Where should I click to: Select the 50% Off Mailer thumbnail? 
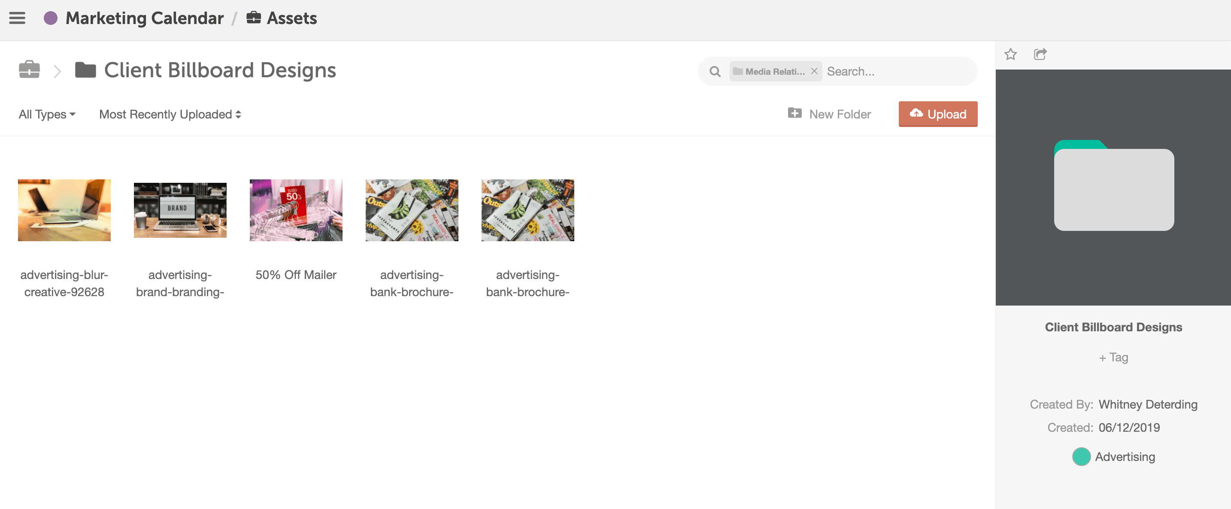click(296, 210)
